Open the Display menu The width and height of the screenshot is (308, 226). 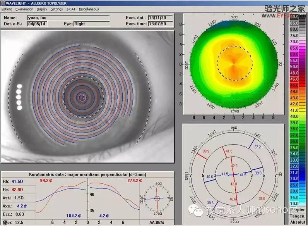click(42, 9)
